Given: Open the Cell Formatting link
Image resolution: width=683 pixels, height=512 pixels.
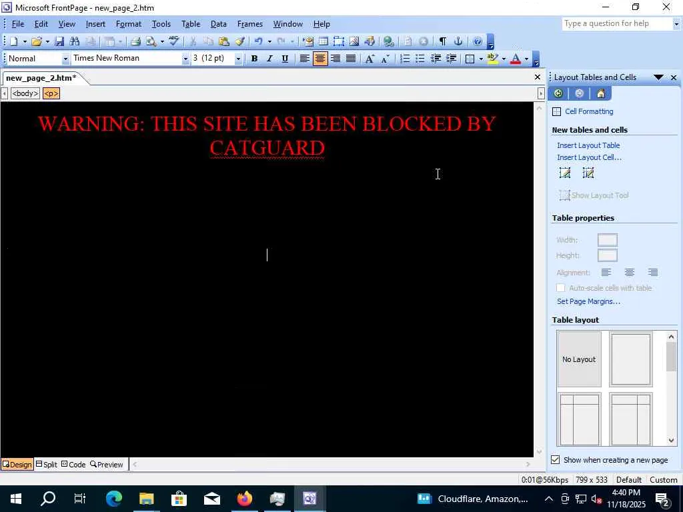Looking at the screenshot, I should [589, 111].
